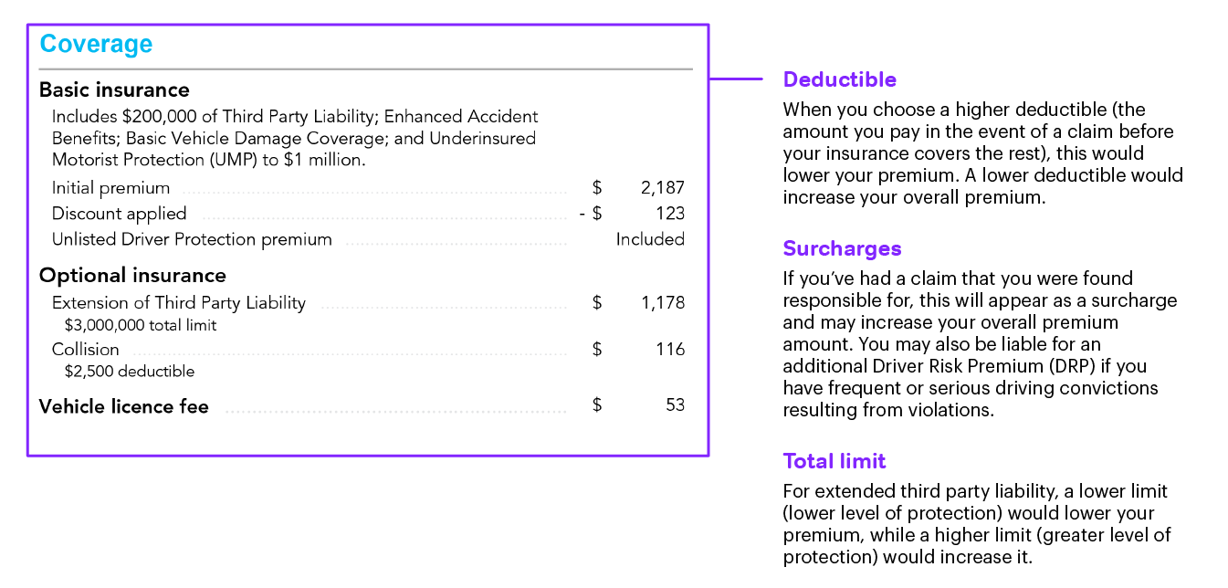This screenshot has height=588, width=1228.
Task: Click the purple Total limit heading
Action: (834, 461)
